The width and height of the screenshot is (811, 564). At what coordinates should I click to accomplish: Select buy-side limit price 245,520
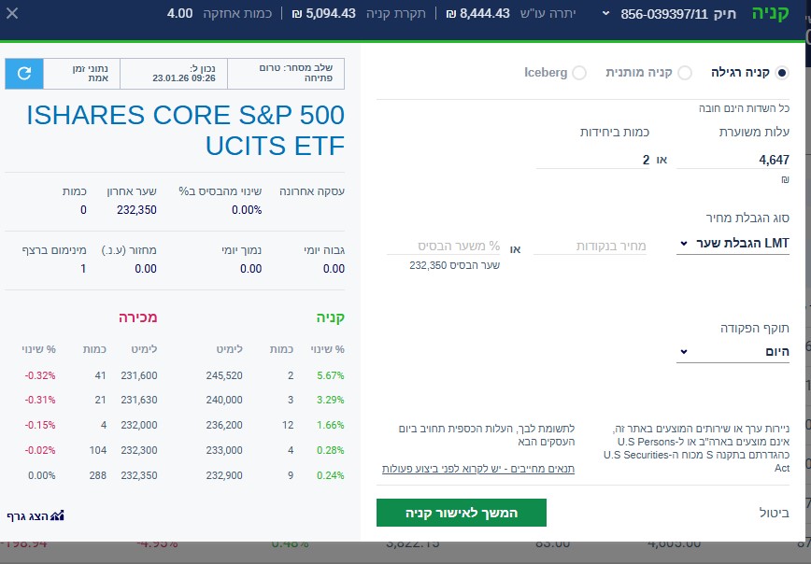[223, 375]
